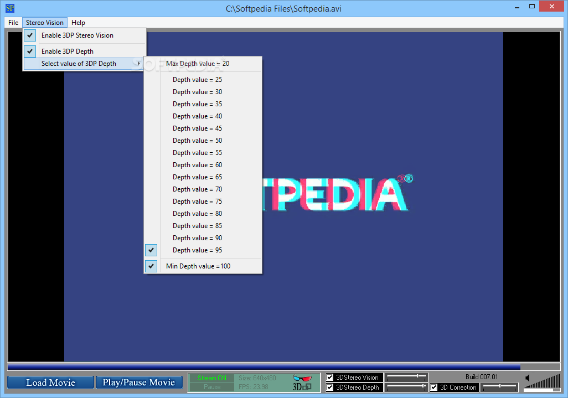The image size is (568, 398).
Task: Choose Depth value = 90
Action: pos(203,238)
